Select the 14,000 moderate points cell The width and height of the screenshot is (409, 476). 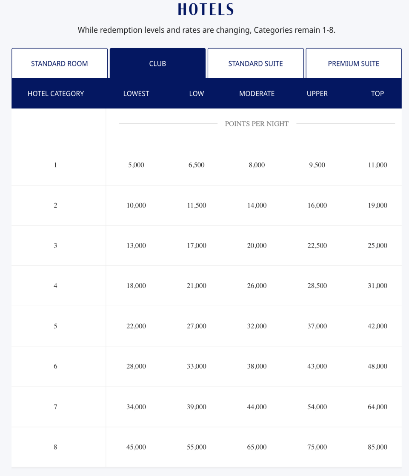(x=257, y=205)
